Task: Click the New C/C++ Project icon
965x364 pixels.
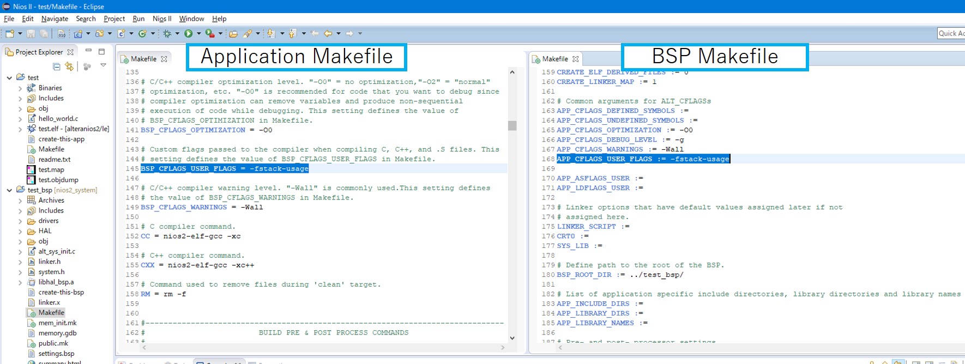Action: (x=78, y=34)
